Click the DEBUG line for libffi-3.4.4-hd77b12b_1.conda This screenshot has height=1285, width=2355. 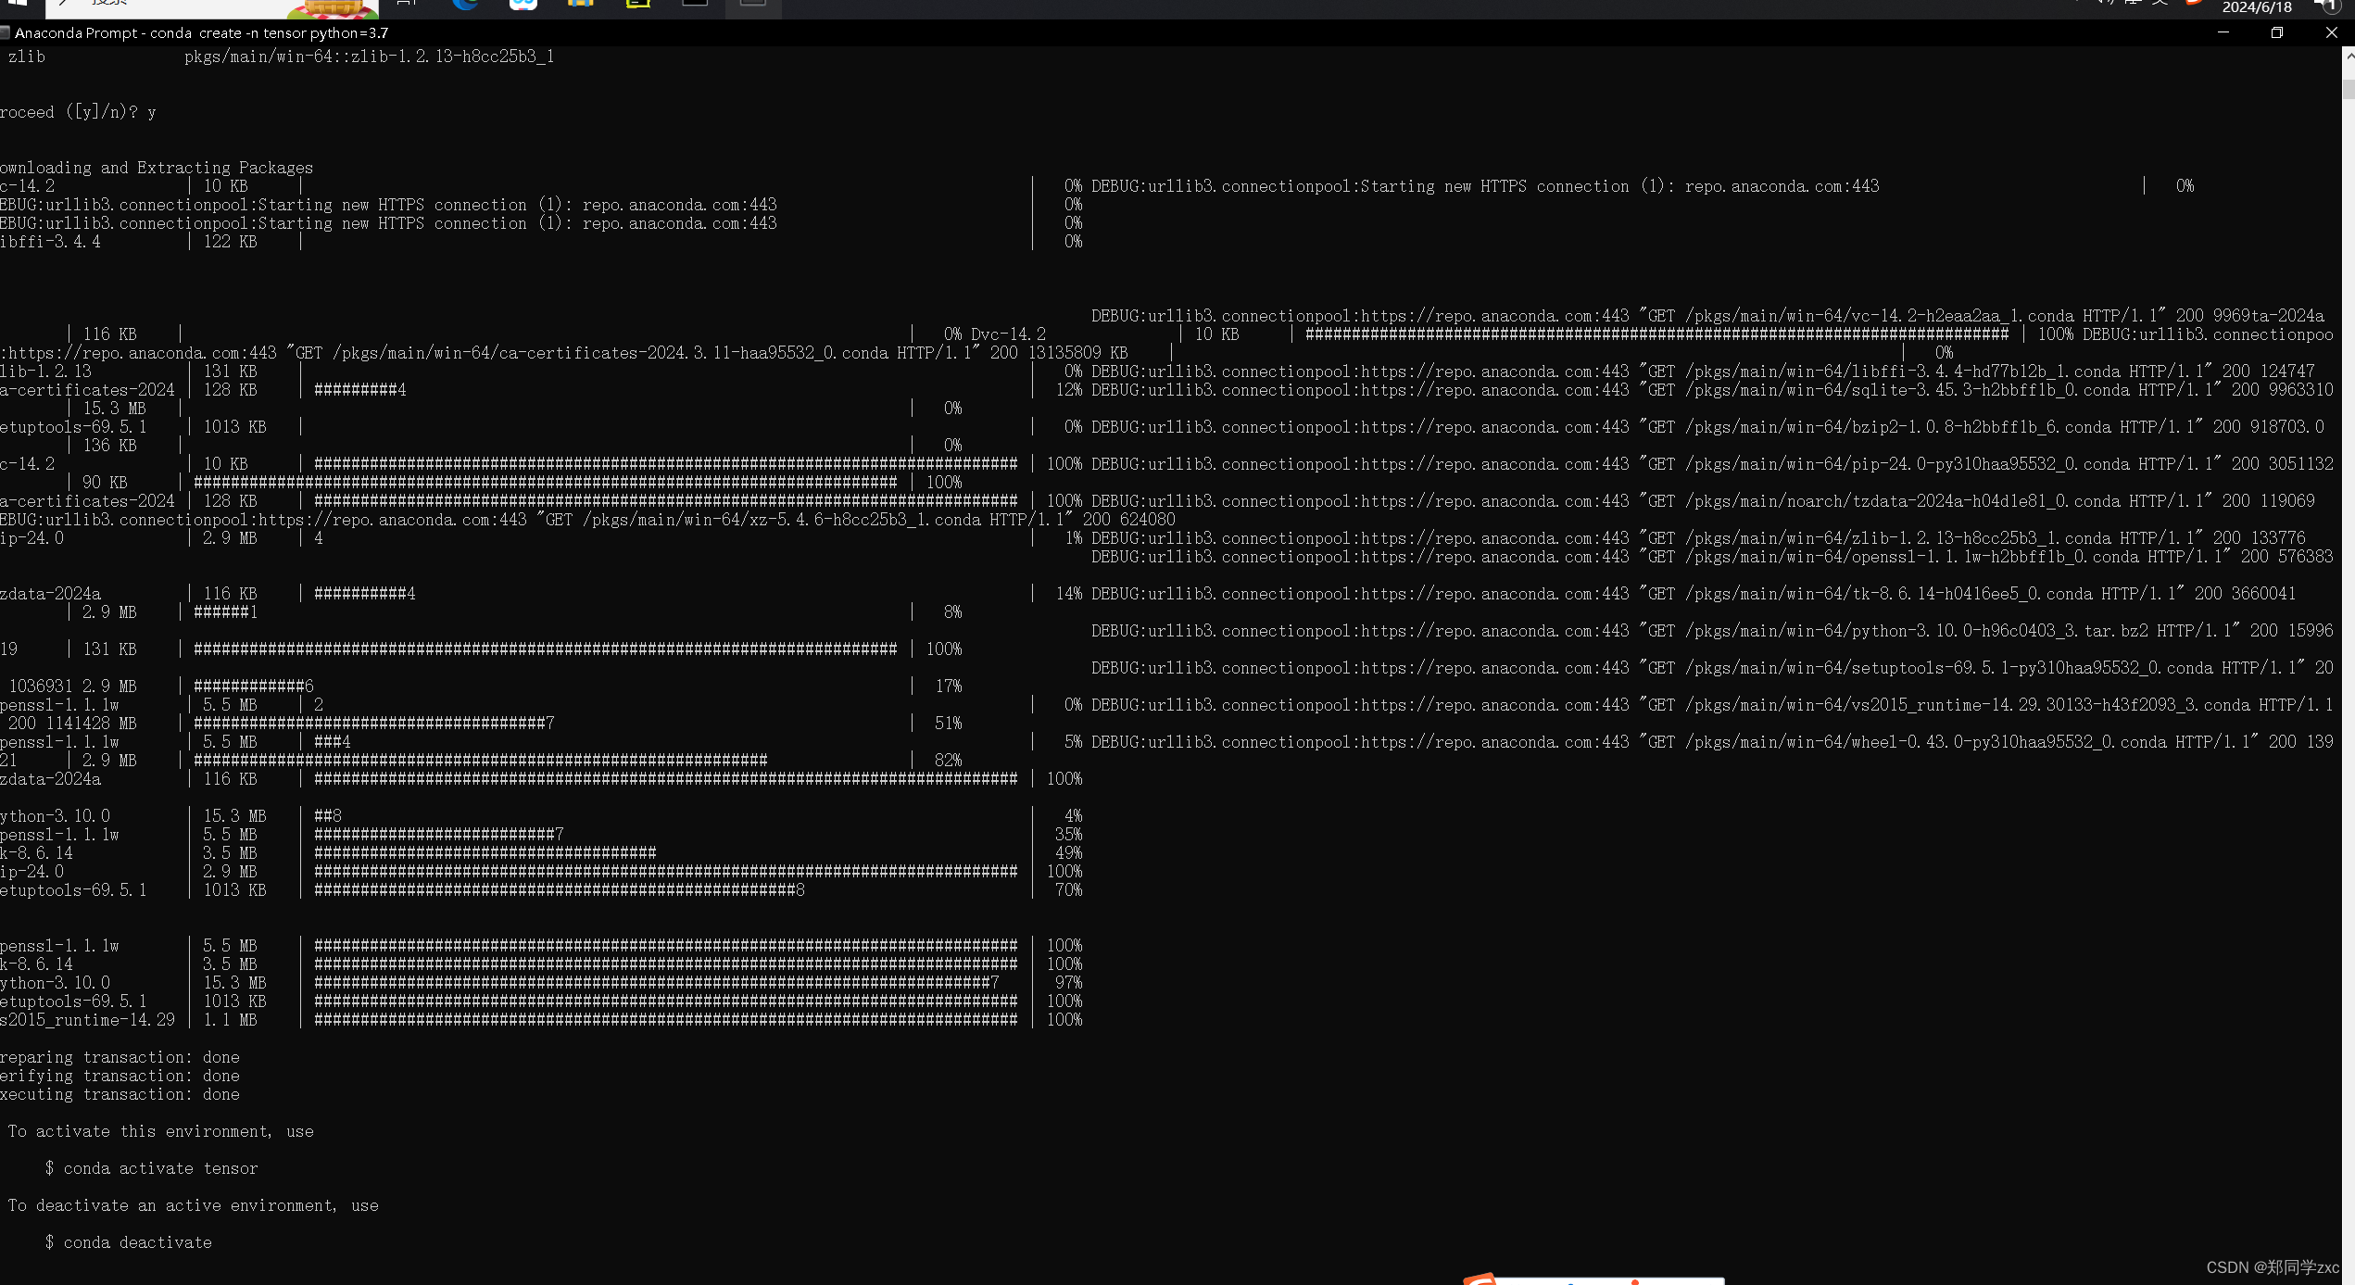click(x=1703, y=372)
